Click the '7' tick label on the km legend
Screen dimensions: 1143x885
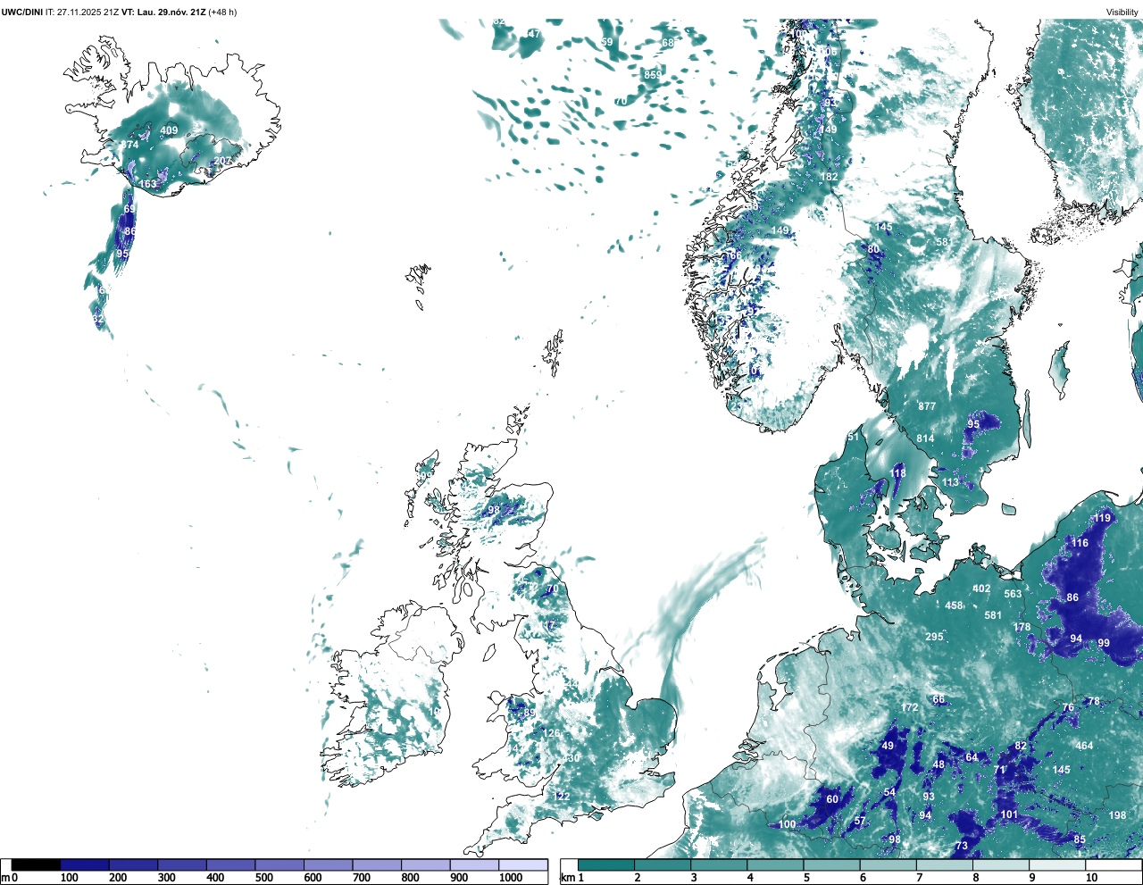coord(919,878)
